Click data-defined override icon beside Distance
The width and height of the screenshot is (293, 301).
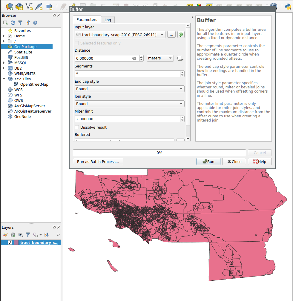pyautogui.click(x=180, y=58)
